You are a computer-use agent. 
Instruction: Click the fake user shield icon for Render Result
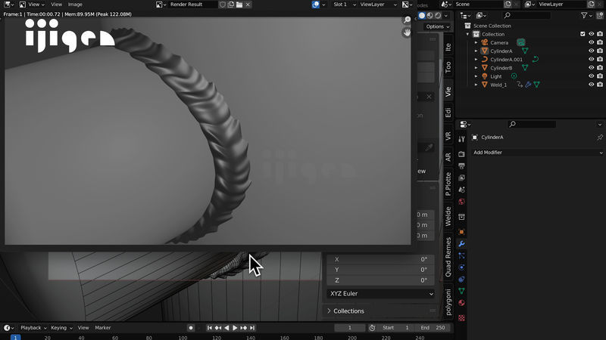click(223, 5)
